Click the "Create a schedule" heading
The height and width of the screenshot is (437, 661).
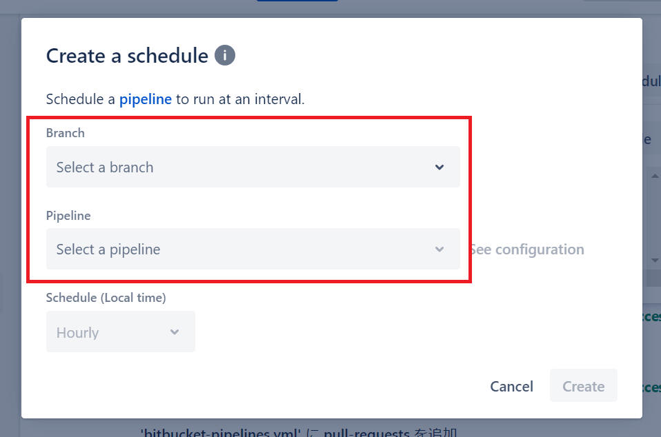[126, 55]
